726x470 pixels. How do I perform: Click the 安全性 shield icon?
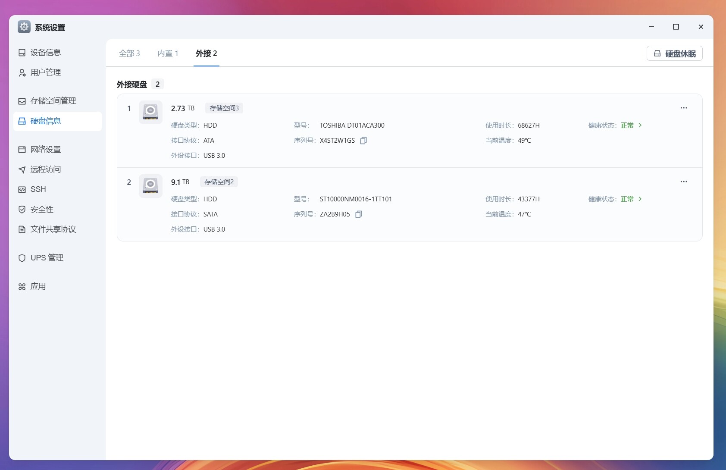(22, 210)
